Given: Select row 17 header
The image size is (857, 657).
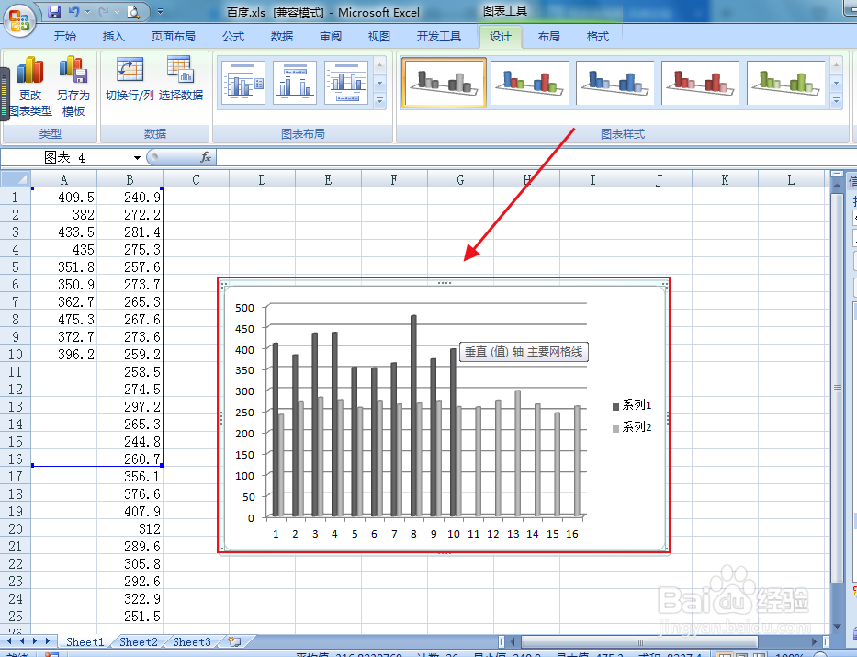Looking at the screenshot, I should click(x=16, y=476).
